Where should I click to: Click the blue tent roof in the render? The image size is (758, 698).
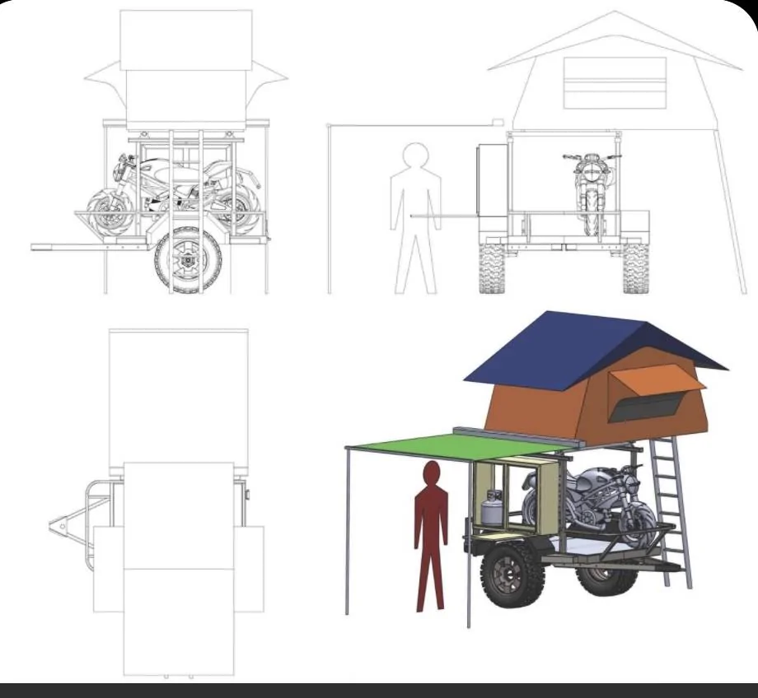tap(596, 351)
